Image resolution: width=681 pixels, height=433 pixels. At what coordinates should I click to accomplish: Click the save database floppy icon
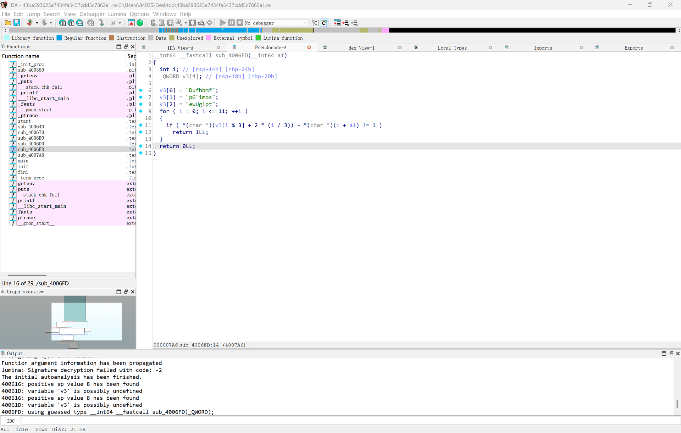(x=17, y=23)
